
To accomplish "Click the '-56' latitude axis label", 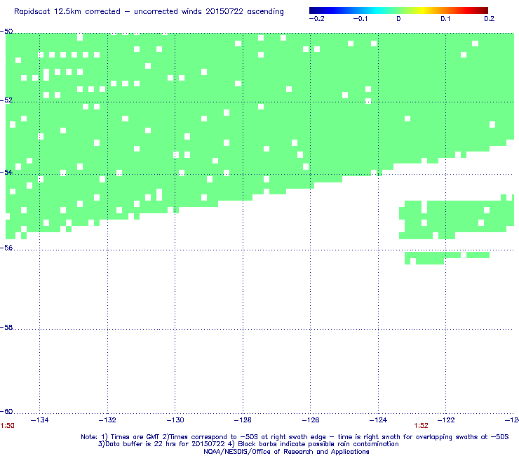I will 6,248.
